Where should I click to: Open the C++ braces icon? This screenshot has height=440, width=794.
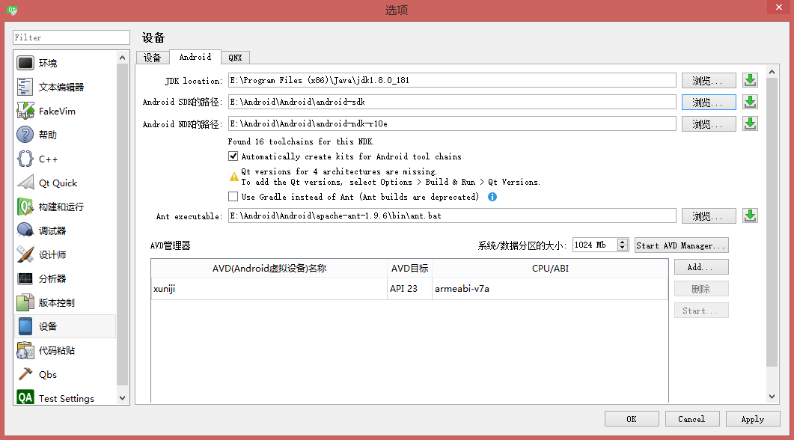pos(25,159)
